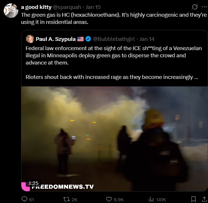Click the blue verified badge
208x203 pixels.
[x=88, y=39]
